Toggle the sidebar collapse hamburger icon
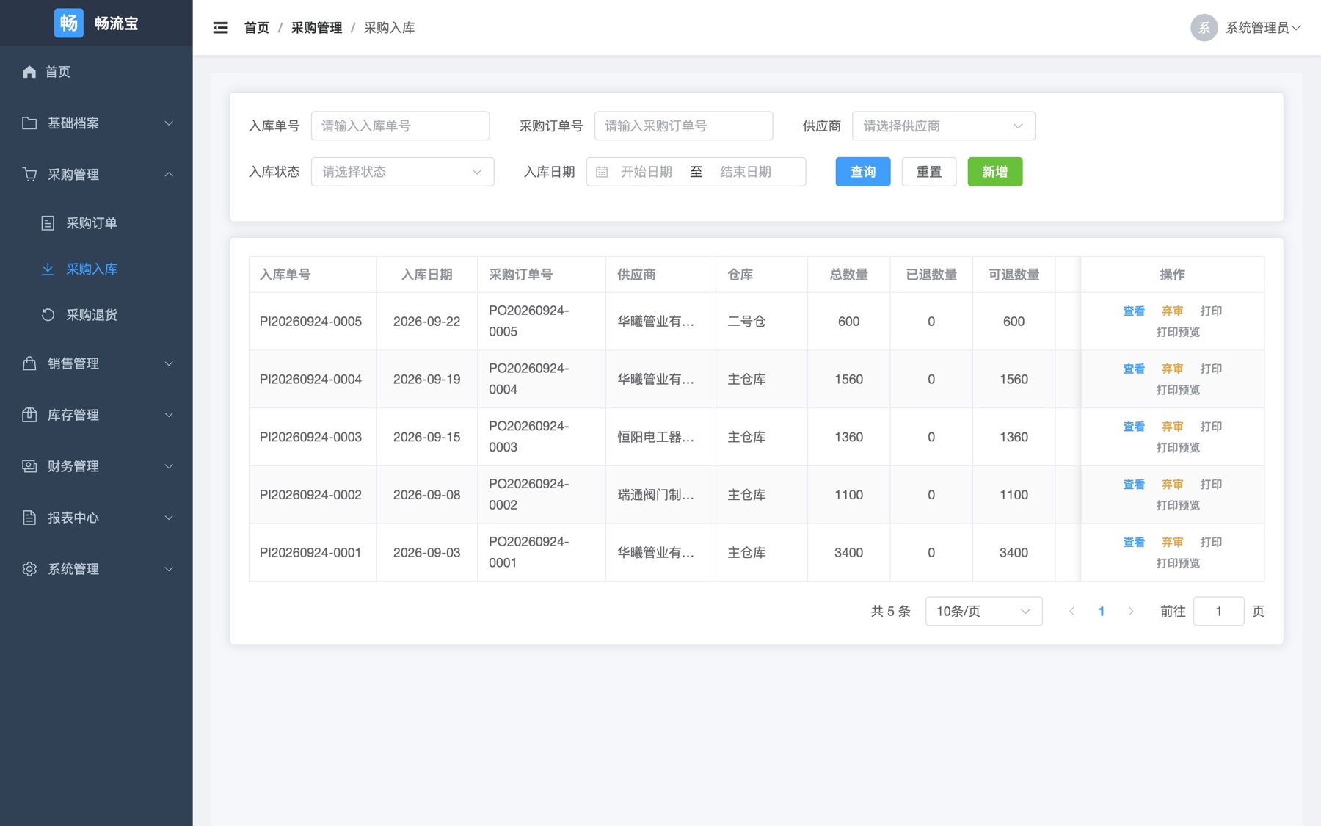This screenshot has height=826, width=1321. click(220, 28)
